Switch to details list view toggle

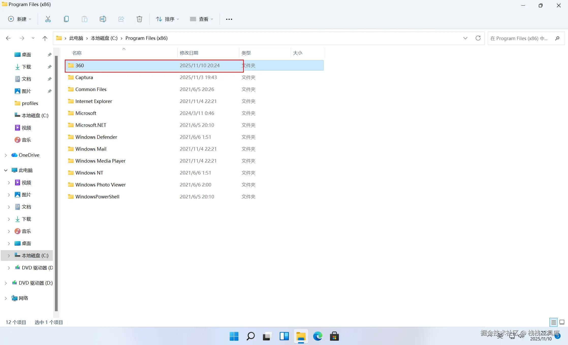coord(554,322)
